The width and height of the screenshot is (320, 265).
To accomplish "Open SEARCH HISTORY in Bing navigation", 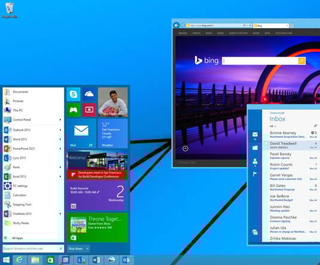I will pos(239,33).
